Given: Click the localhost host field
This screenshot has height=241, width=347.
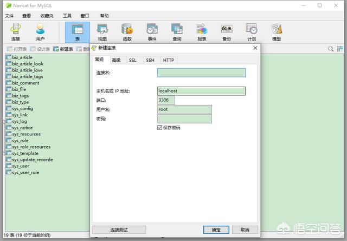Looking at the screenshot, I should [201, 91].
